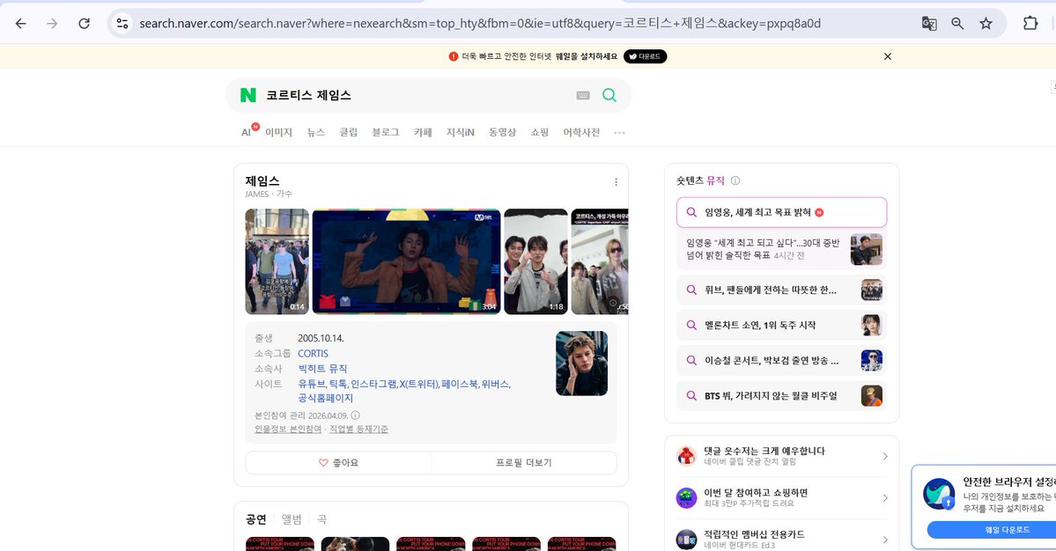
Task: Open the browser extensions puzzle icon
Action: (x=1030, y=24)
